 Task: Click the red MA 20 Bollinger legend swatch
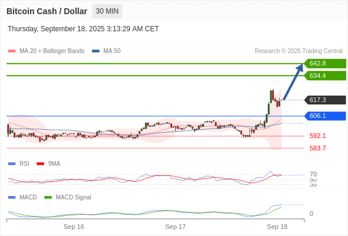click(x=12, y=51)
